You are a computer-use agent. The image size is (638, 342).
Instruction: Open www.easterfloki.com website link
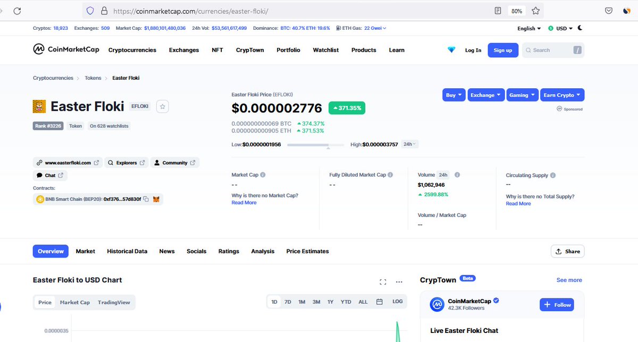click(x=67, y=163)
